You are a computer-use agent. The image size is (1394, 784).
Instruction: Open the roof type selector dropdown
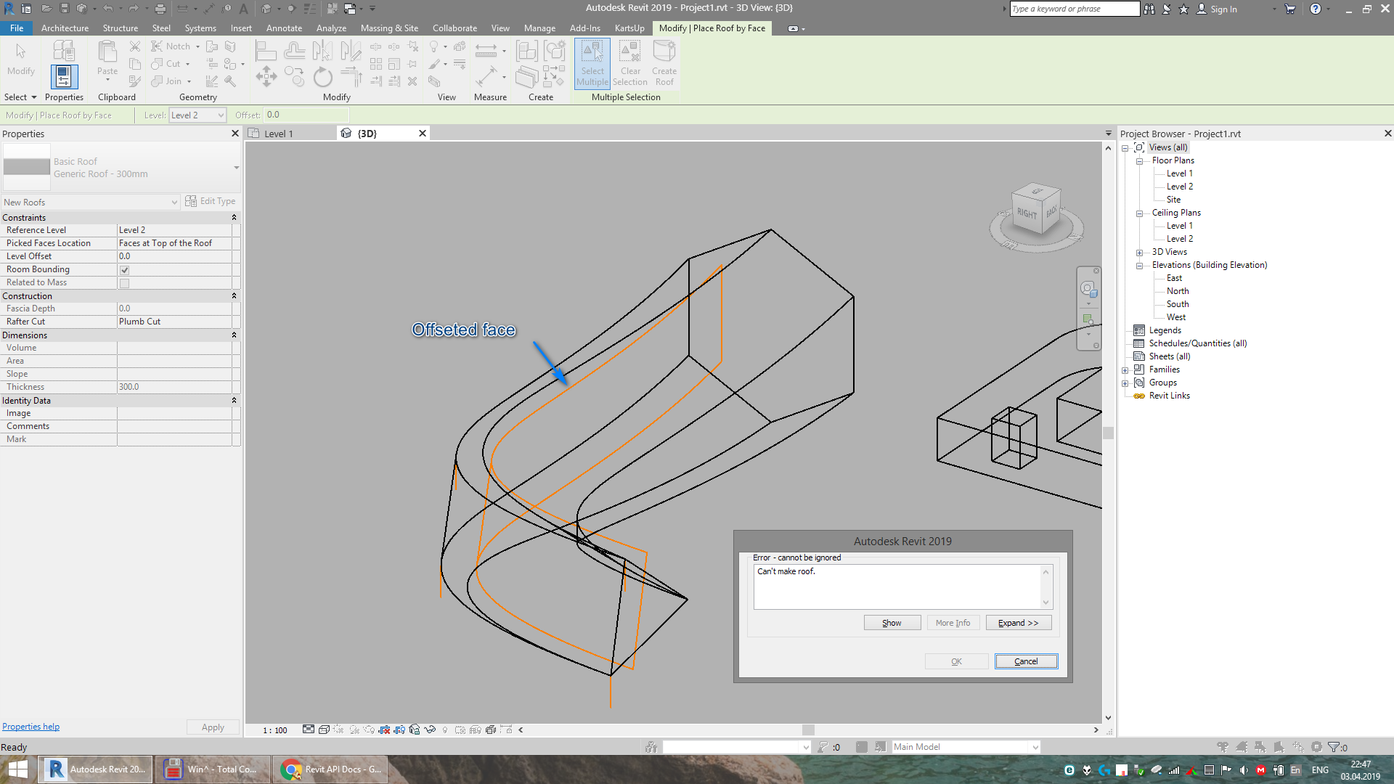(237, 168)
